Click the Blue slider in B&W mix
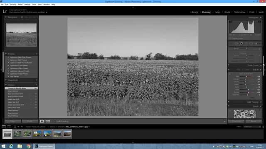The width and height of the screenshot is (266, 149). (247, 90)
